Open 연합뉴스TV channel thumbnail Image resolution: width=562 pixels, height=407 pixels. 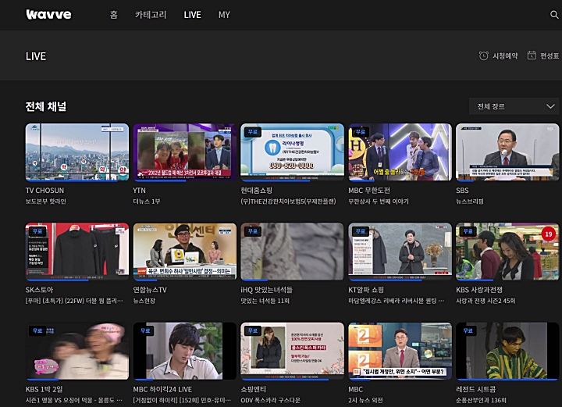point(184,252)
